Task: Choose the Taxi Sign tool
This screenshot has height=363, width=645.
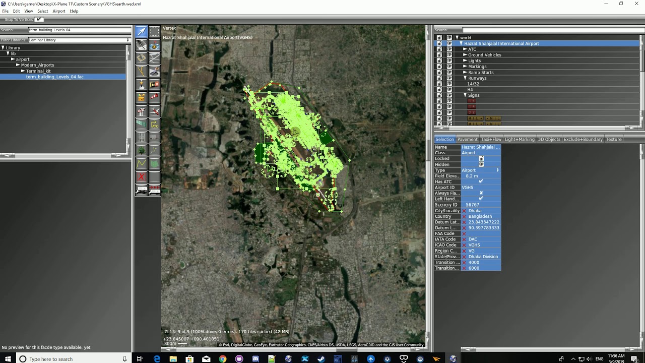Action: click(x=154, y=84)
